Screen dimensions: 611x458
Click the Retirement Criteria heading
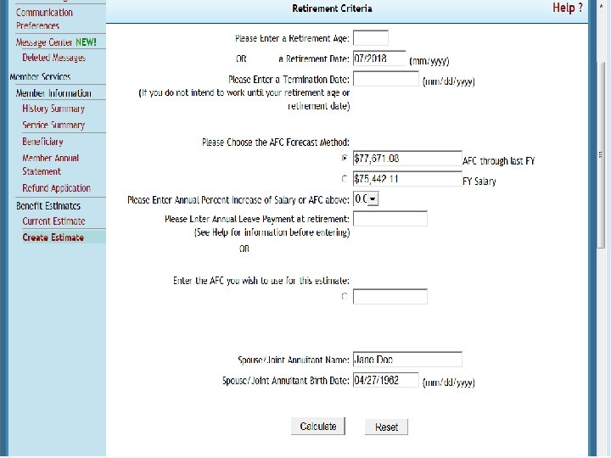[x=332, y=8]
